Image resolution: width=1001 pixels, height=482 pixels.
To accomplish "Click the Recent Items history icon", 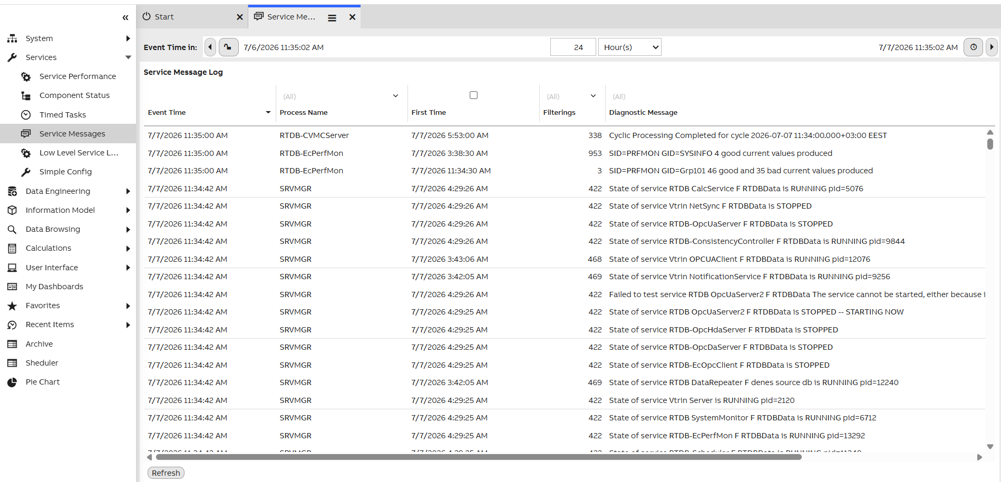I will [12, 325].
